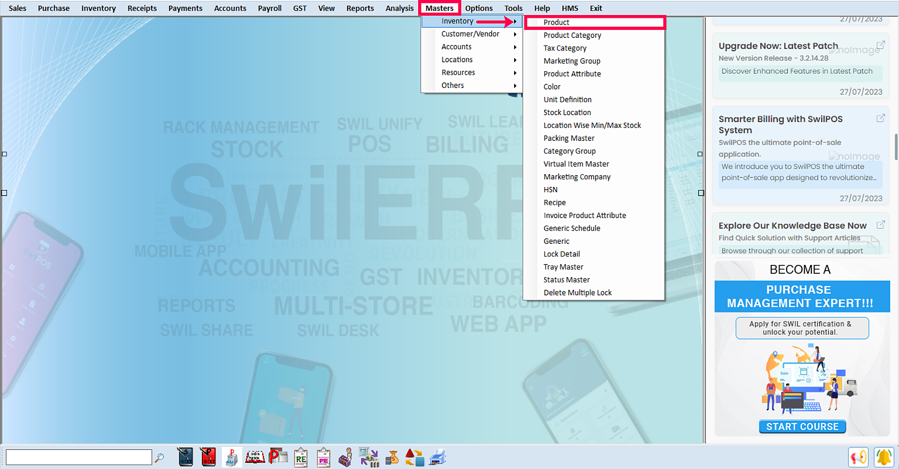Click the bottom search input field

click(x=79, y=457)
